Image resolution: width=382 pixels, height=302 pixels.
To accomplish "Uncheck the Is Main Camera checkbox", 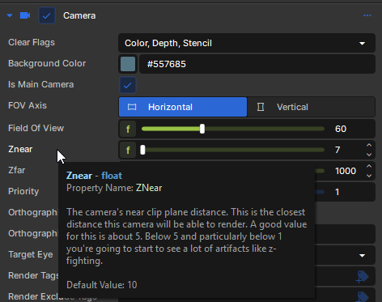I will click(128, 85).
